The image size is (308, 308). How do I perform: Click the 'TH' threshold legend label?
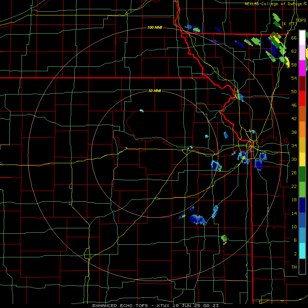[x=294, y=267]
